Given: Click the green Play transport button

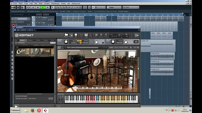Looking at the screenshot, I should (x=43, y=8).
